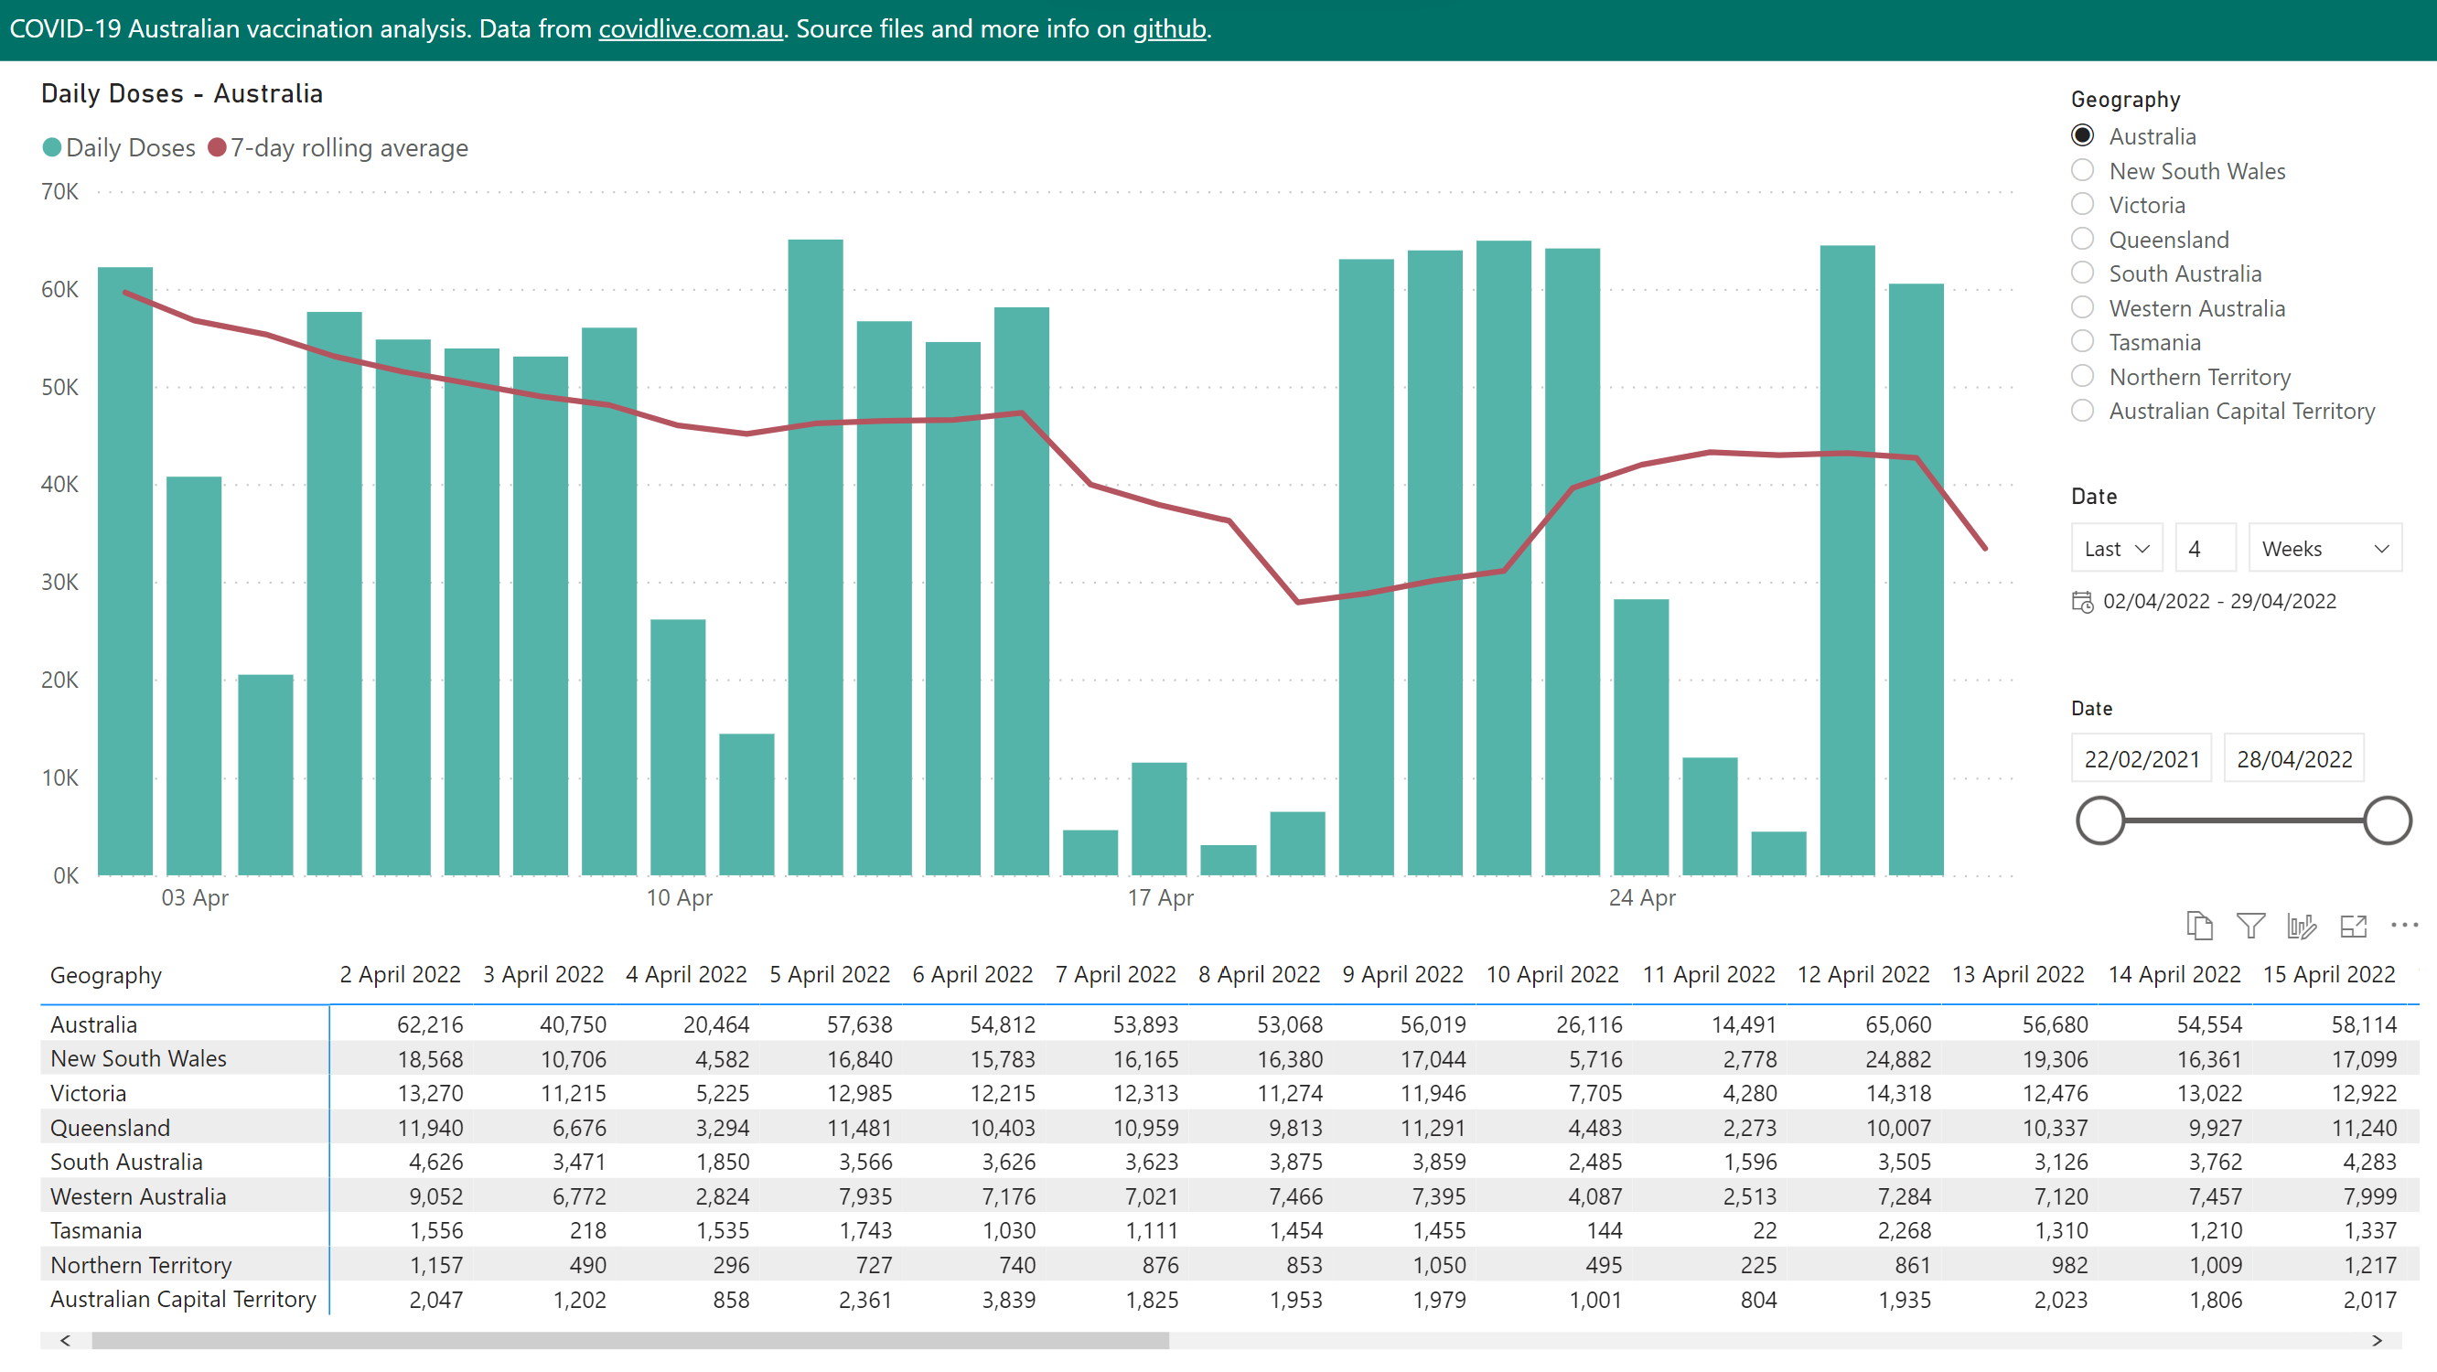
Task: Click 10 April 2022 column header
Action: point(1551,975)
